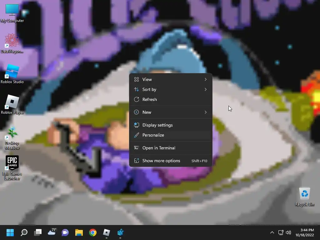Expand the chevron beside New
Screen dimensions: 320x240
click(206, 112)
